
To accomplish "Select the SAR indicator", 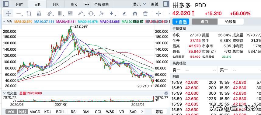I will tap(133, 112).
